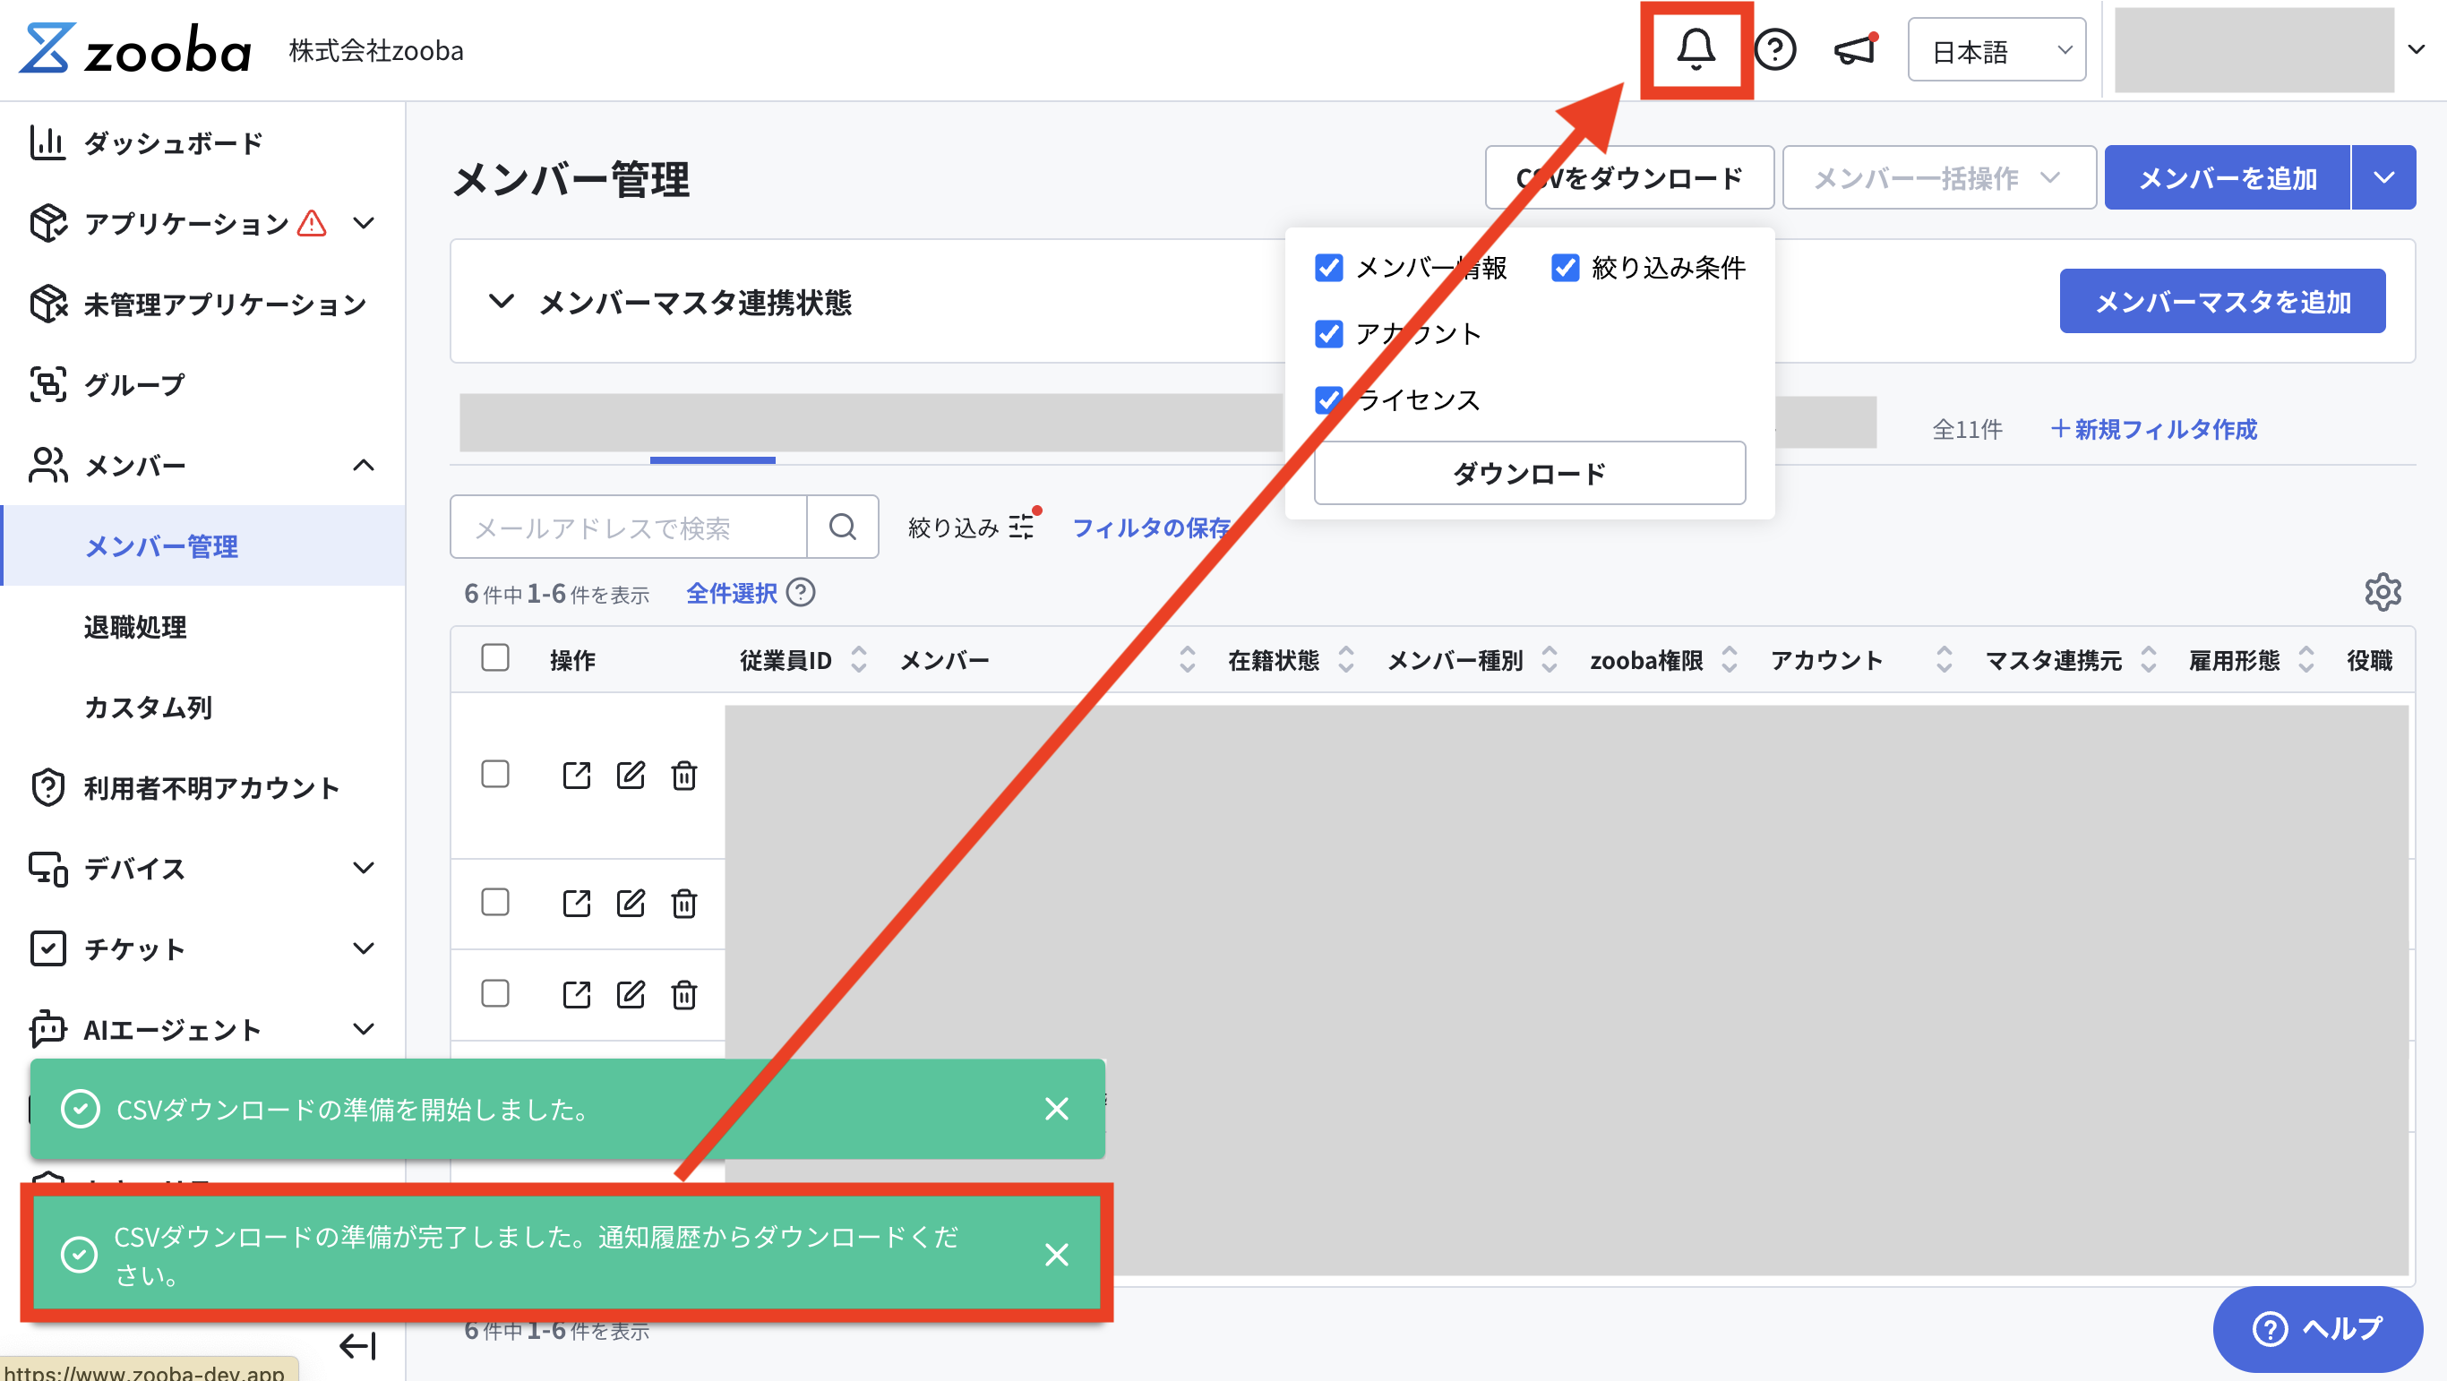This screenshot has width=2447, height=1381.
Task: Open カスタム列 in sidebar
Action: coord(202,708)
